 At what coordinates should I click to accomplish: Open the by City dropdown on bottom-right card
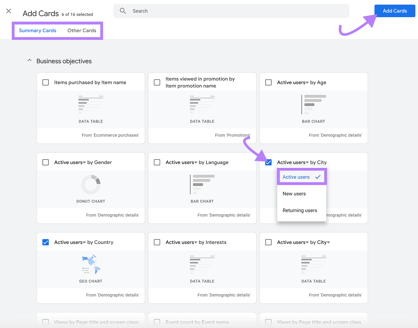[x=329, y=242]
